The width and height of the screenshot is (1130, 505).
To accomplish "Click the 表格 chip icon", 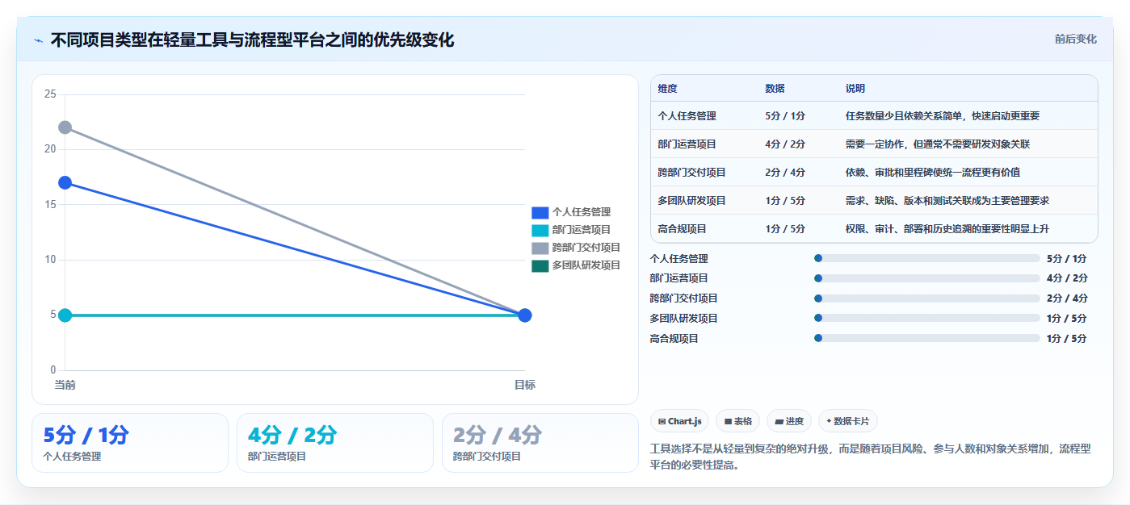I will pyautogui.click(x=728, y=421).
